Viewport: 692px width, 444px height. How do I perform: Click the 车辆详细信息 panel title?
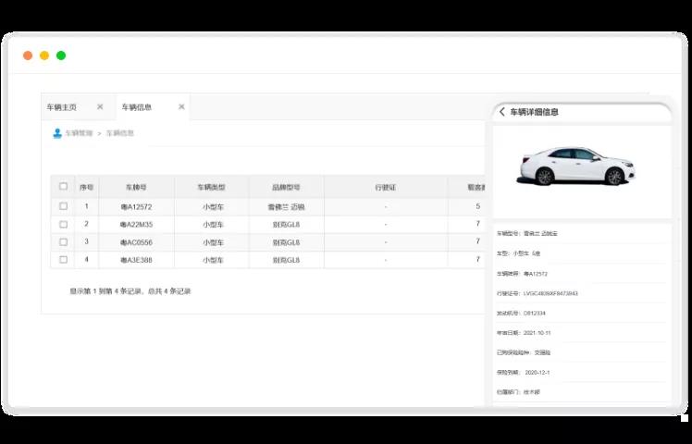(x=534, y=112)
